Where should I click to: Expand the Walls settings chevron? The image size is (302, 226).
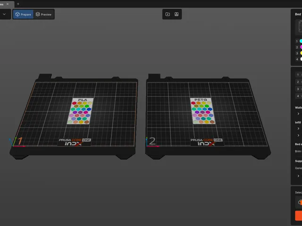tap(298, 114)
